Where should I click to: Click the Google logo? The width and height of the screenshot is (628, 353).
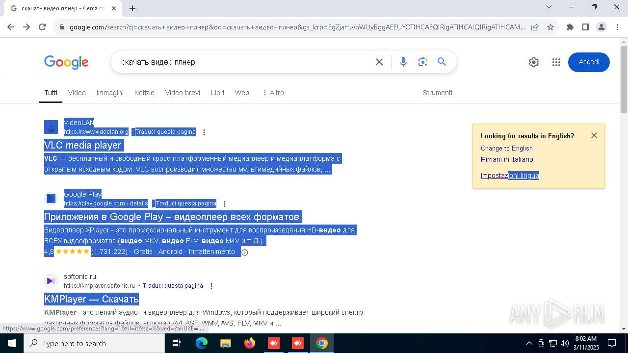[x=66, y=62]
